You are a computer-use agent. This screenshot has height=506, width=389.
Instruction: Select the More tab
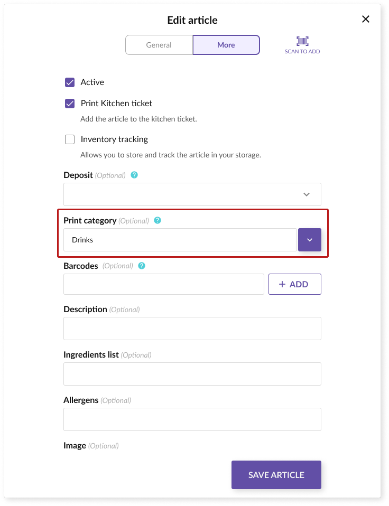coord(226,45)
